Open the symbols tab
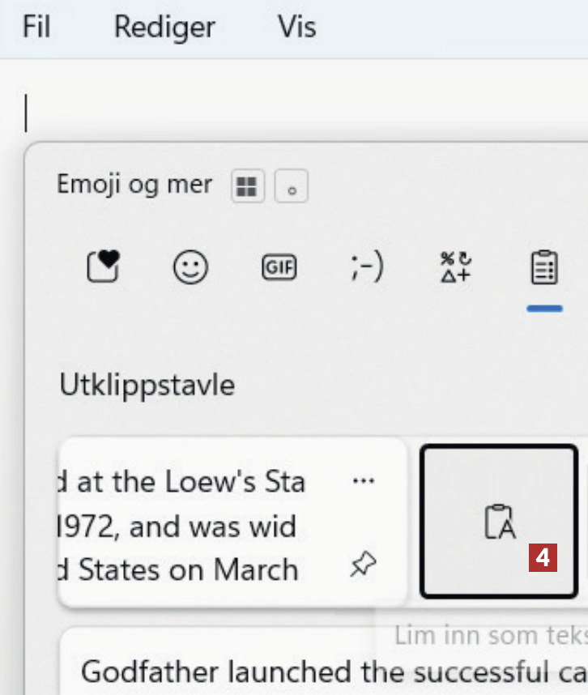The width and height of the screenshot is (588, 695). (455, 266)
